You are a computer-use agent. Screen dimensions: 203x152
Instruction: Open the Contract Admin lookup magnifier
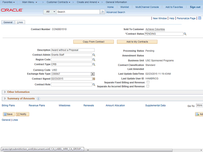[x=94, y=55]
